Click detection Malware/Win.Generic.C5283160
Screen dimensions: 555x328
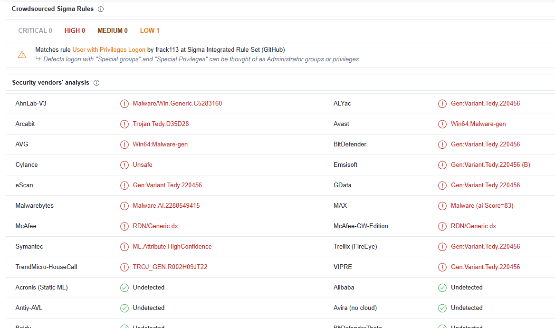click(x=177, y=104)
